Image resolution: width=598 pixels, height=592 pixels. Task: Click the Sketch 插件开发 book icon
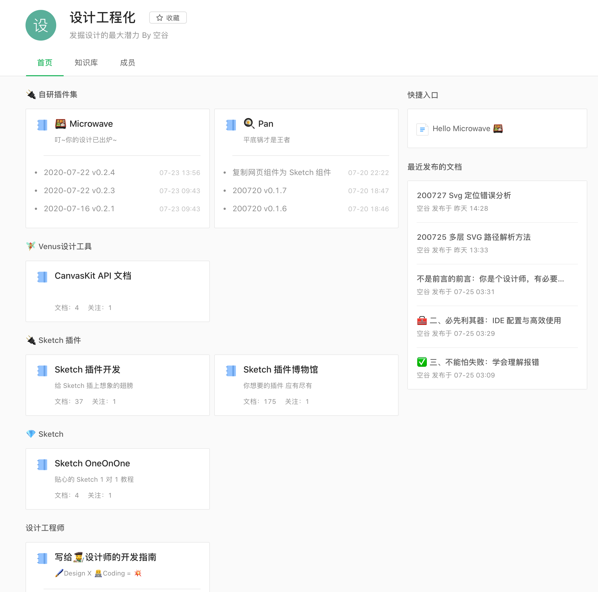click(43, 370)
